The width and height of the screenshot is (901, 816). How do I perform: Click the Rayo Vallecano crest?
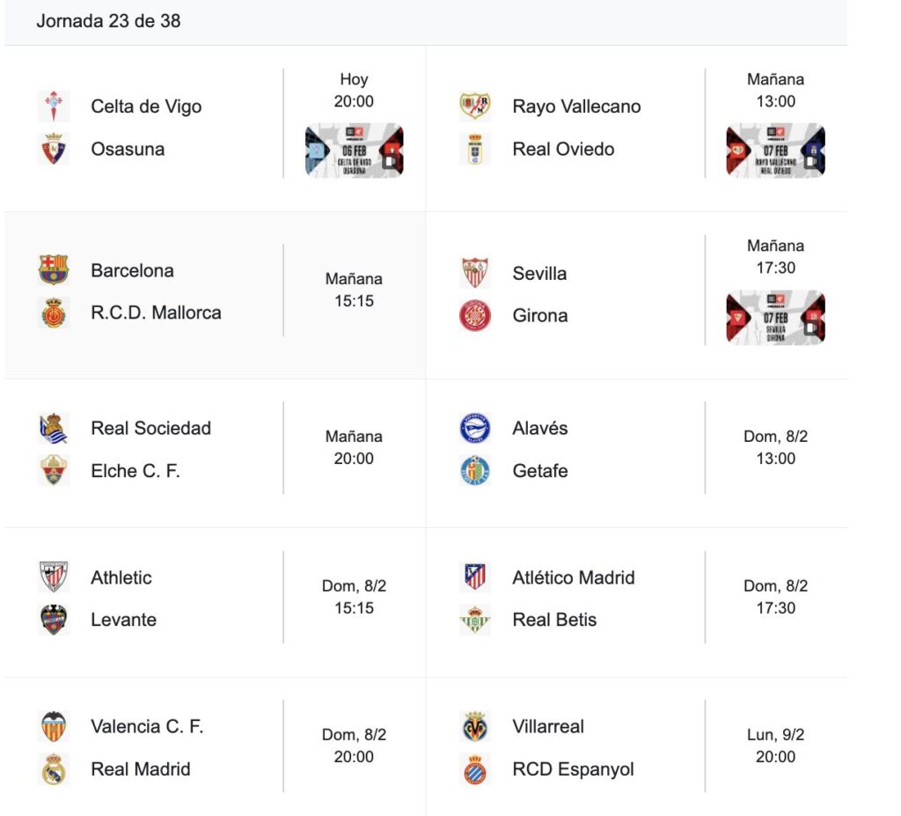point(475,107)
